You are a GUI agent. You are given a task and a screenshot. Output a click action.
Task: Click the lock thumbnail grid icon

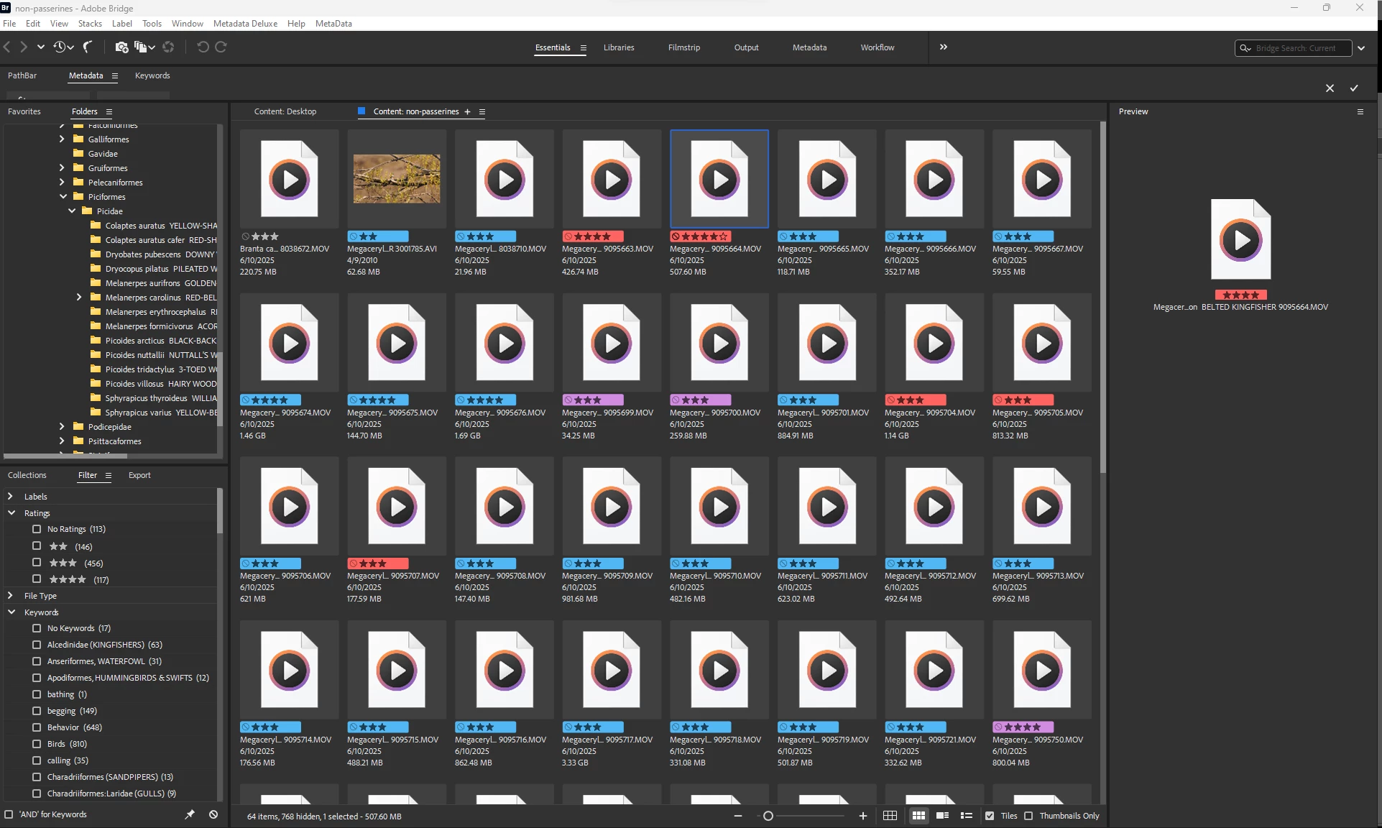[x=890, y=816]
